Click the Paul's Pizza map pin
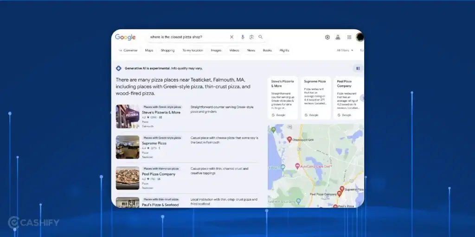Screen dimensions: 475x237 click(x=335, y=206)
